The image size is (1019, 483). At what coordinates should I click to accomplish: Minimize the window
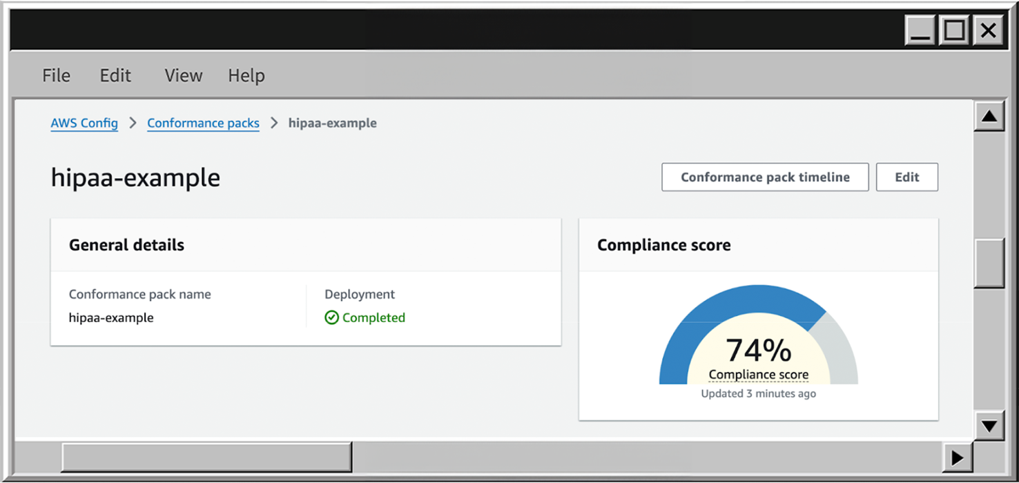(x=921, y=31)
